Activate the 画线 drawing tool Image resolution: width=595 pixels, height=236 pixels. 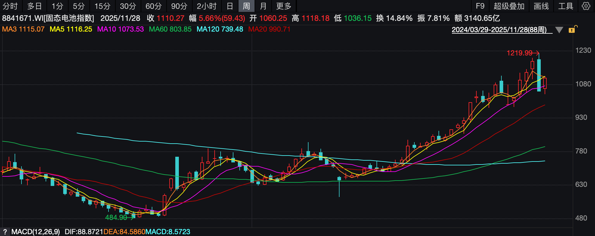541,6
